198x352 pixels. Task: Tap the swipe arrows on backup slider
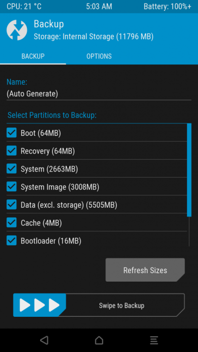tap(40, 305)
